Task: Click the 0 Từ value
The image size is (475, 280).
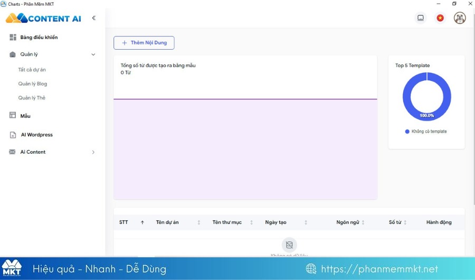Action: pos(126,72)
